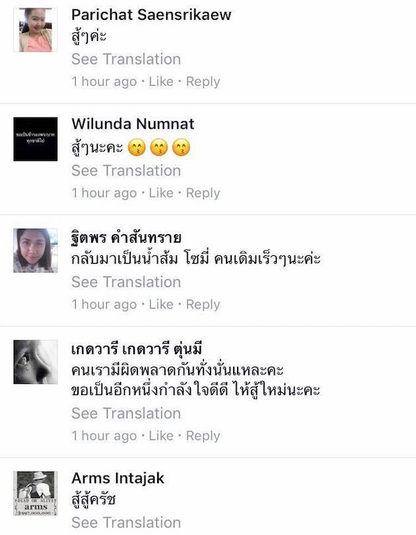The width and height of the screenshot is (416, 535).
Task: Open เกดวารี ตุ่นมี's grayscale avatar
Action: coord(36,362)
